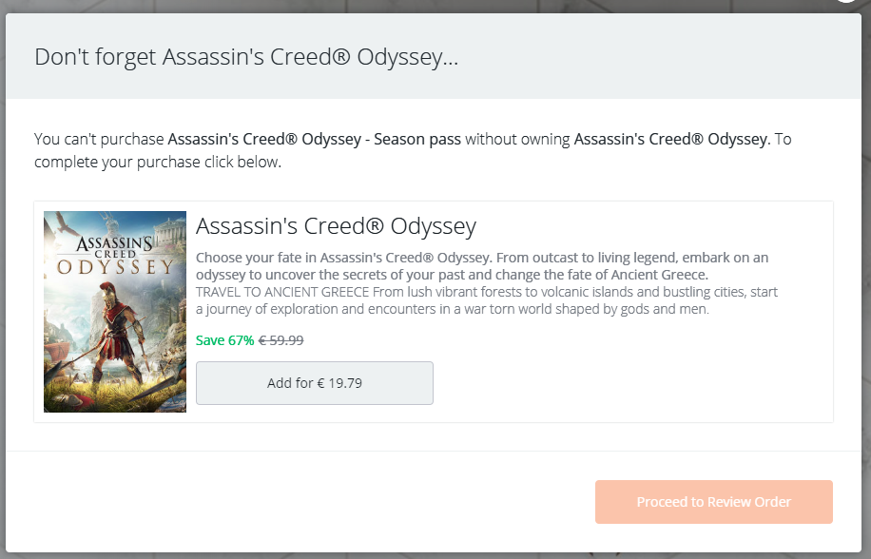Click the ODYSSEY logo lettering on the cover
Viewport: 871px width, 559px height.
(x=116, y=267)
